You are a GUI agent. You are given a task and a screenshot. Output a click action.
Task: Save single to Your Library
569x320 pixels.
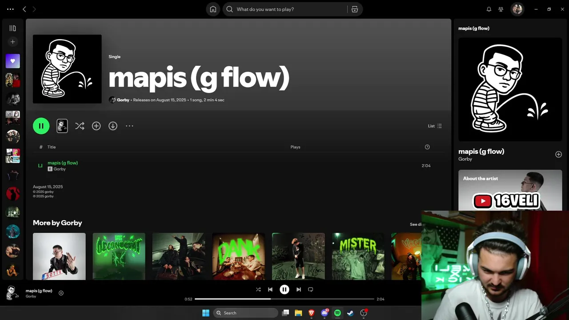96,126
